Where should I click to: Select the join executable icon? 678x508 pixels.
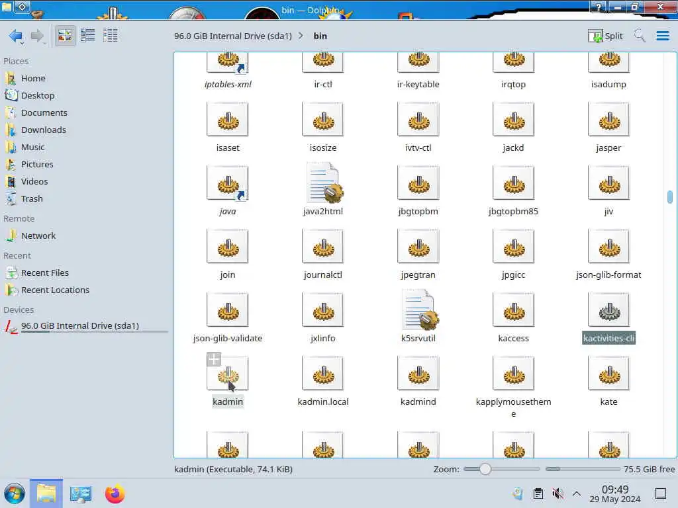(x=228, y=247)
